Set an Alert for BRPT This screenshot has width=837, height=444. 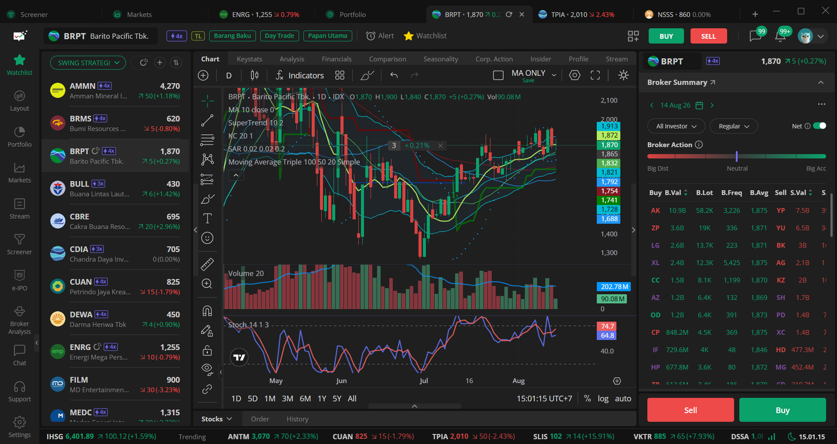(380, 36)
